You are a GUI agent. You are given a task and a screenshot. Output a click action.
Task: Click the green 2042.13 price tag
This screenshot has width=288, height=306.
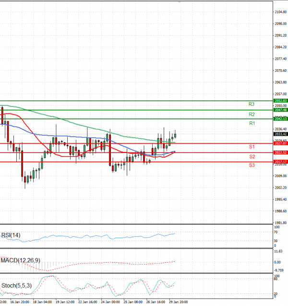pyautogui.click(x=281, y=119)
